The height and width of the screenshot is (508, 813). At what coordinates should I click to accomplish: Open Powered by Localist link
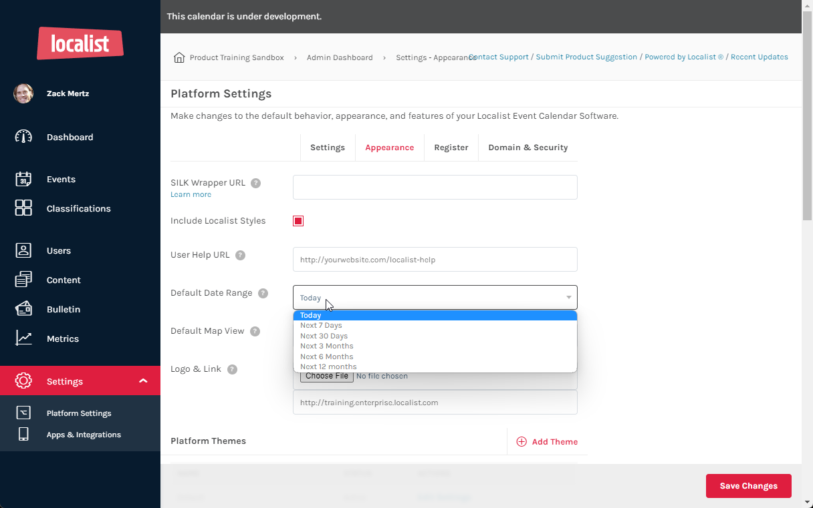click(684, 57)
